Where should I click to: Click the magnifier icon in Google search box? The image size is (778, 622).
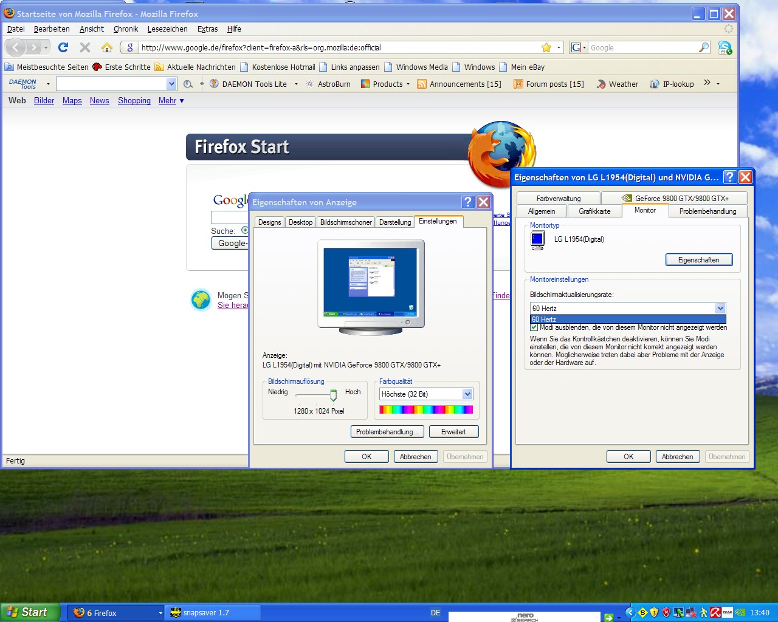pos(703,47)
